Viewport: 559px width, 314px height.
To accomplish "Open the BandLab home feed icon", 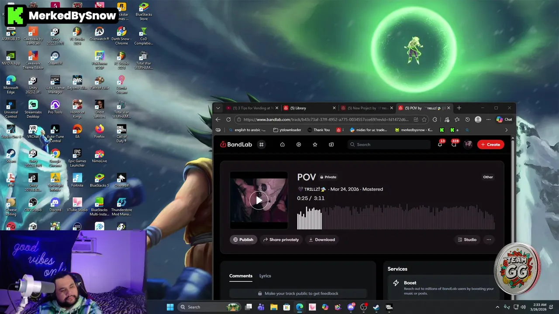I will 282,144.
